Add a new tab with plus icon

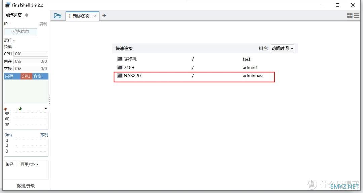[x=104, y=16]
